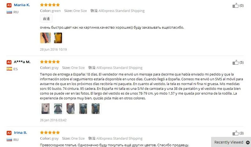Open Irina B.'s profile link
This screenshot has width=251, height=147.
20,133
